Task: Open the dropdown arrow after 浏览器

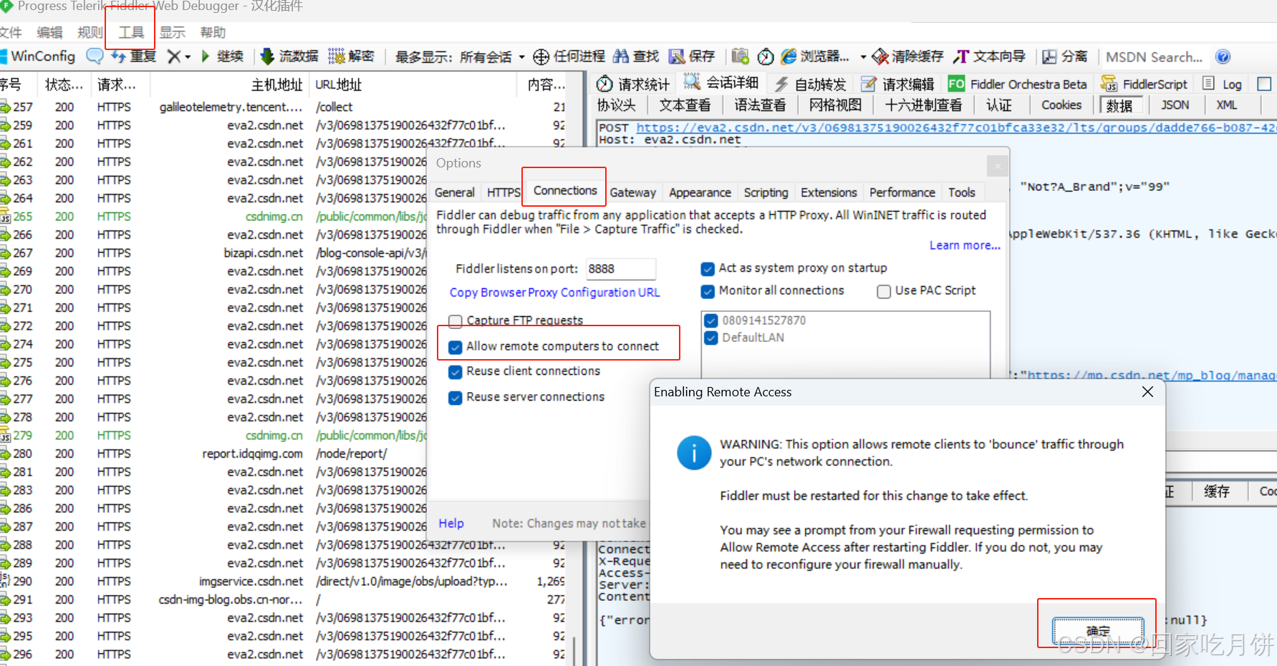Action: 862,57
